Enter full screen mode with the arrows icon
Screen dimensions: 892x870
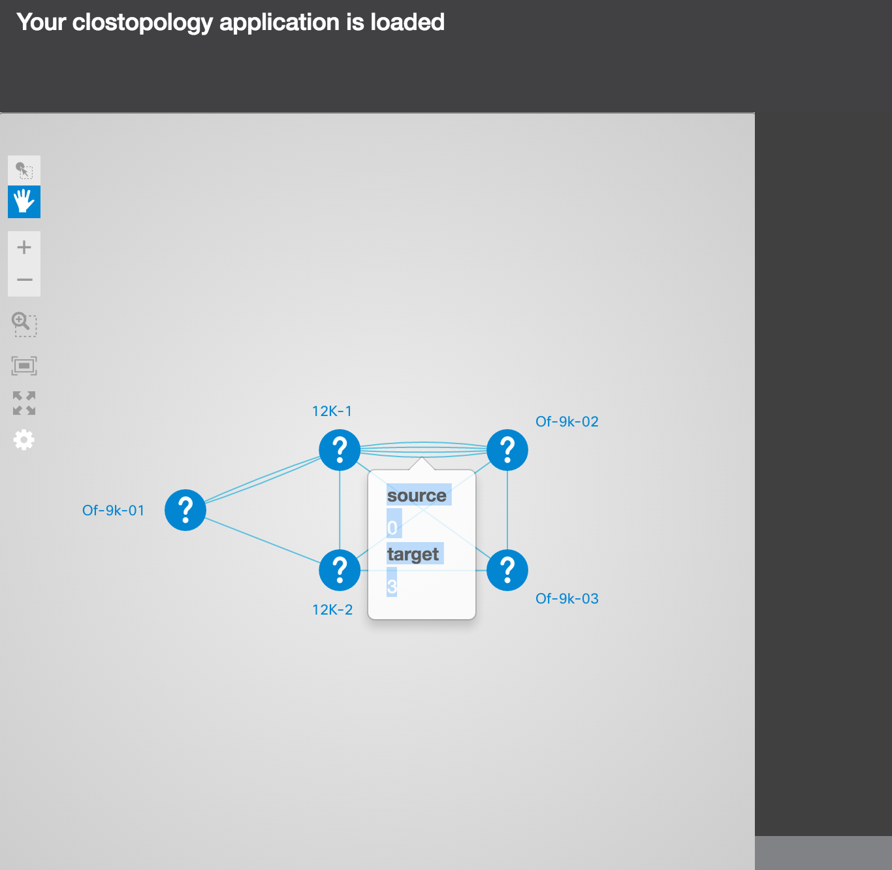24,403
